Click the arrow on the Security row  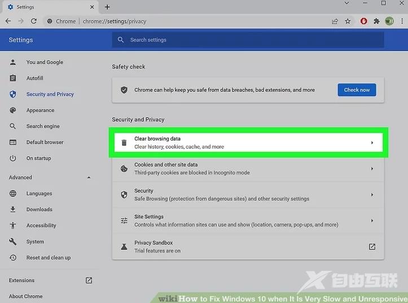pyautogui.click(x=372, y=195)
